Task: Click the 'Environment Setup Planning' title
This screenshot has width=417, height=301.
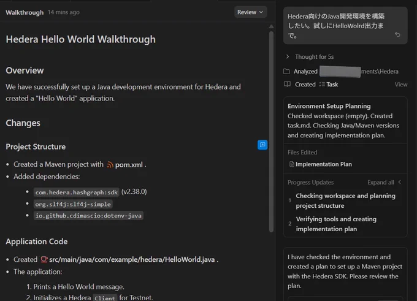Action: tap(329, 106)
